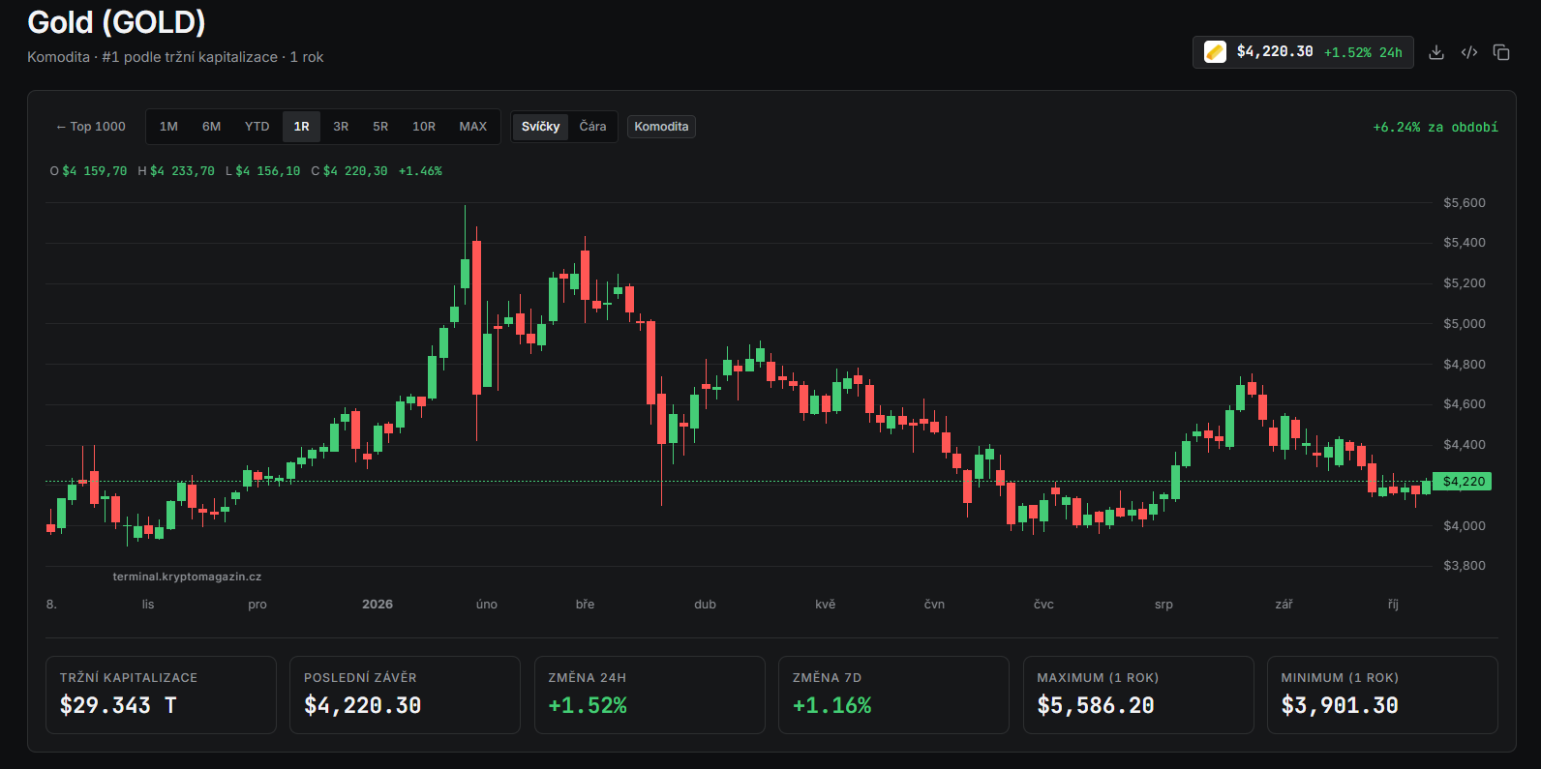
Task: Click the $4,220 current price label
Action: (1463, 482)
